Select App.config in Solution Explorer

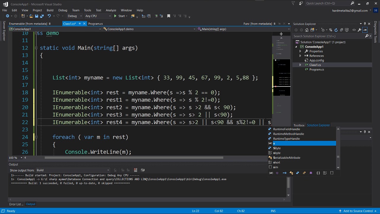coord(316,60)
